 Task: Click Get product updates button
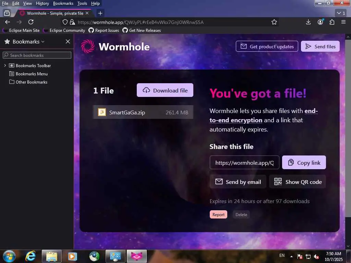267,46
